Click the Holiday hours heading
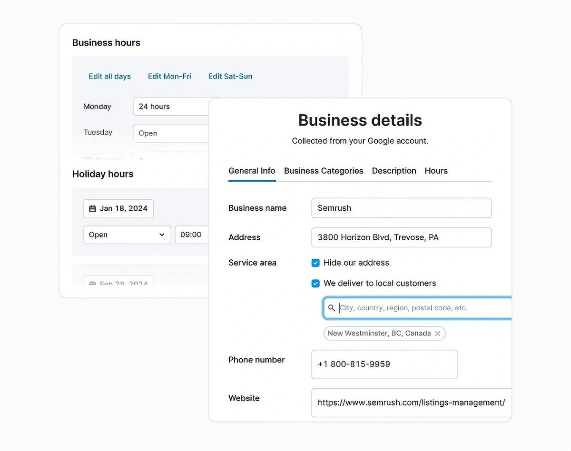This screenshot has height=451, width=571. [103, 174]
